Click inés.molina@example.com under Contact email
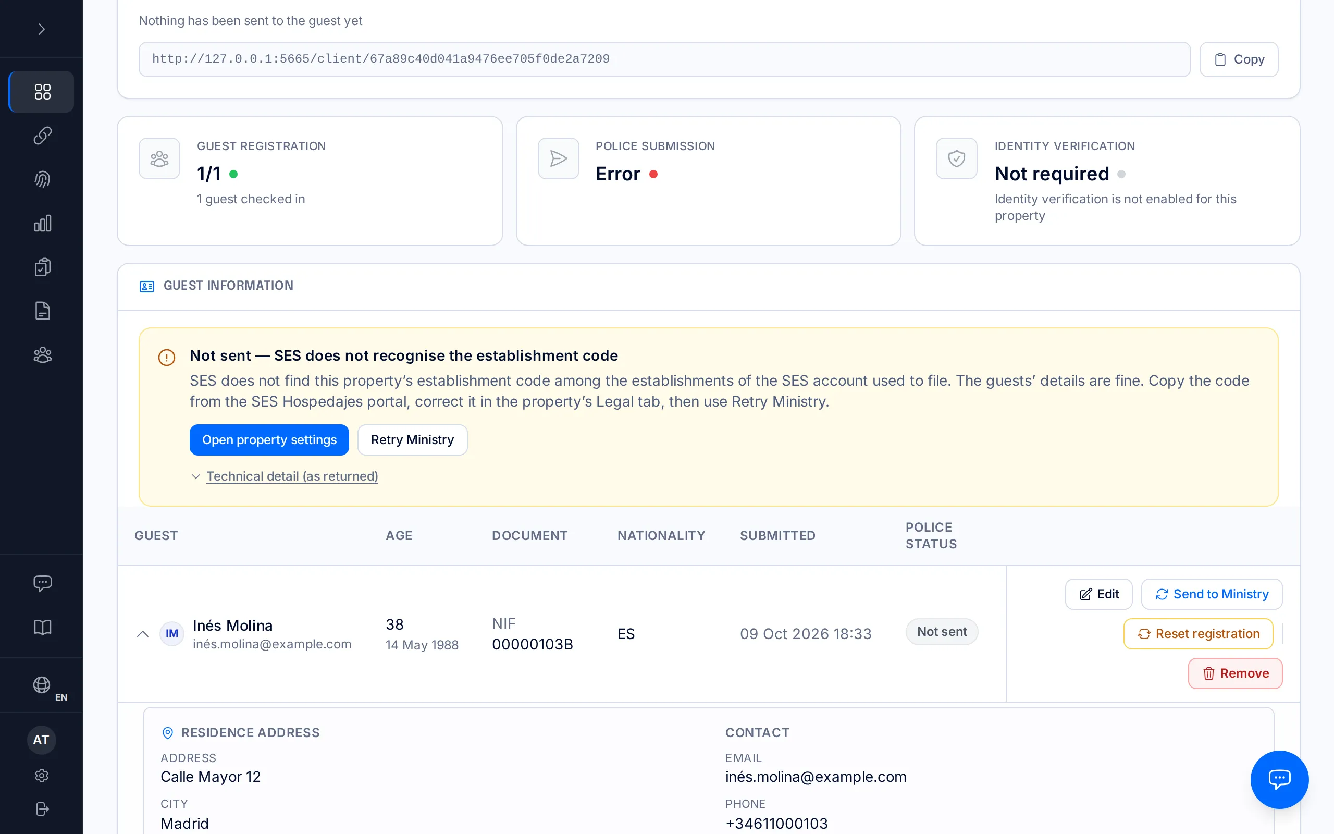 (816, 777)
